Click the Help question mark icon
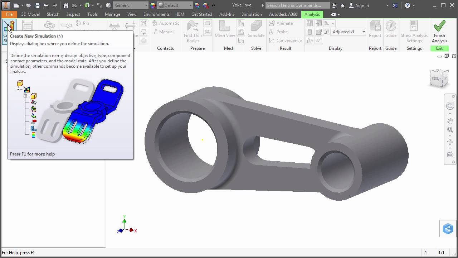 [x=408, y=5]
